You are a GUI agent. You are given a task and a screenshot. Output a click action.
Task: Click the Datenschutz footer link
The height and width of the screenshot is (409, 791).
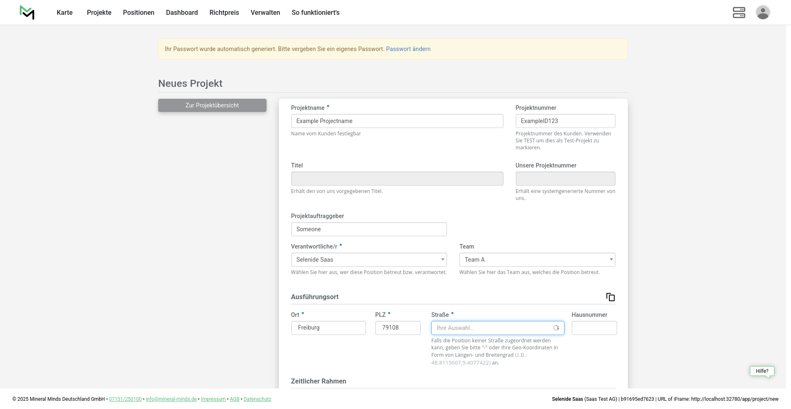point(257,399)
